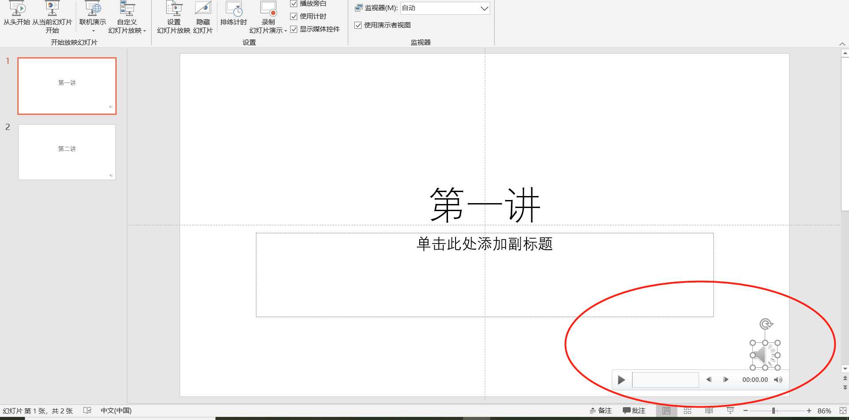
Task: Adjust the zoom slider near 86%
Action: [x=773, y=410]
